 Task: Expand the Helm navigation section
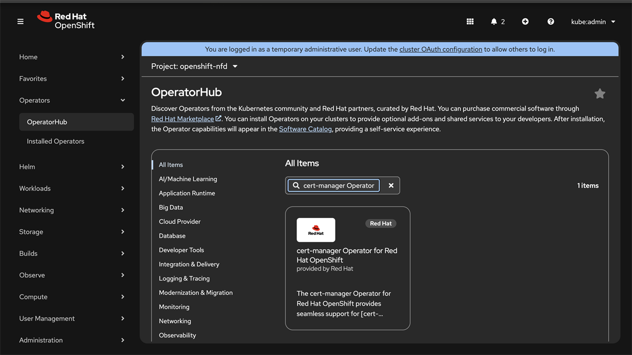72,166
